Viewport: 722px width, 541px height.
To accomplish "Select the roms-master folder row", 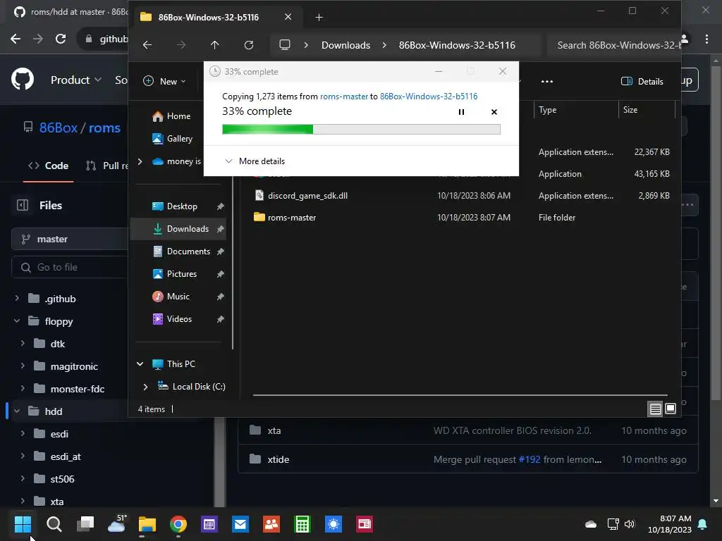I will click(x=460, y=218).
